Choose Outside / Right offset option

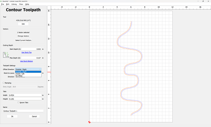(x=28, y=72)
